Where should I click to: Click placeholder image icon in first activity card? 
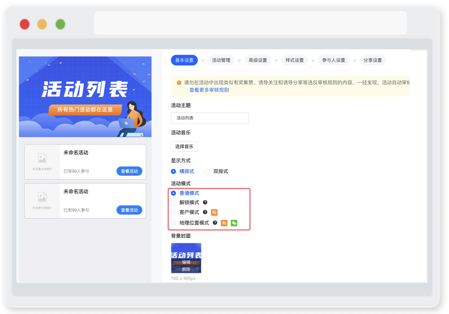coord(42,158)
